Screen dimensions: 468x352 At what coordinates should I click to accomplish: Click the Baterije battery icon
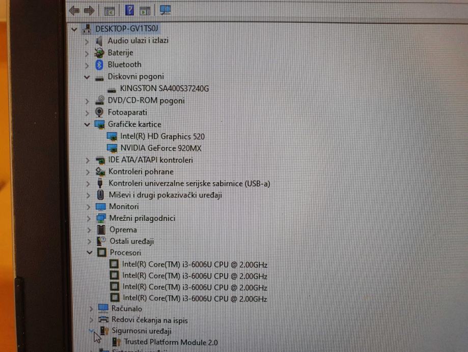pos(99,53)
